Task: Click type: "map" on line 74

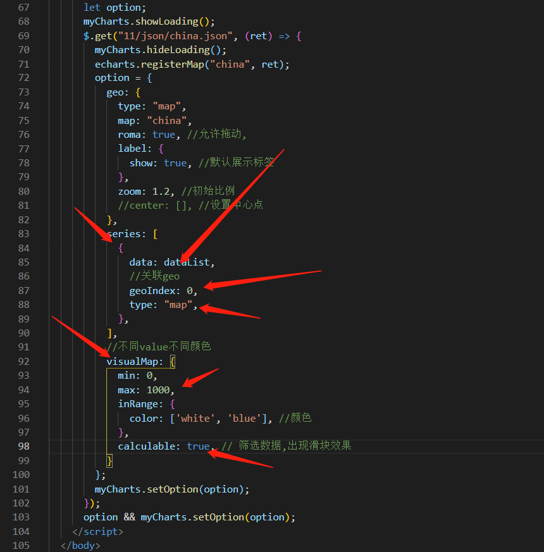Action: click(x=152, y=106)
